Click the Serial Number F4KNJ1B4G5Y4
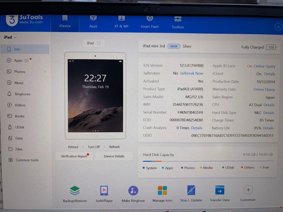Screen dimensions: 283x212 tap(190, 113)
